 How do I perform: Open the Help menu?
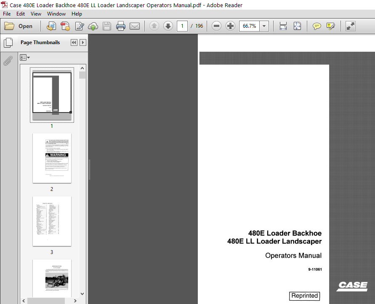[77, 14]
